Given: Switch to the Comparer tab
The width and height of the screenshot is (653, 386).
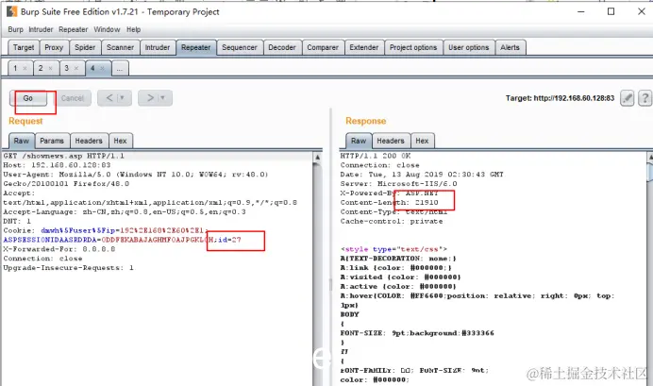Looking at the screenshot, I should point(323,47).
